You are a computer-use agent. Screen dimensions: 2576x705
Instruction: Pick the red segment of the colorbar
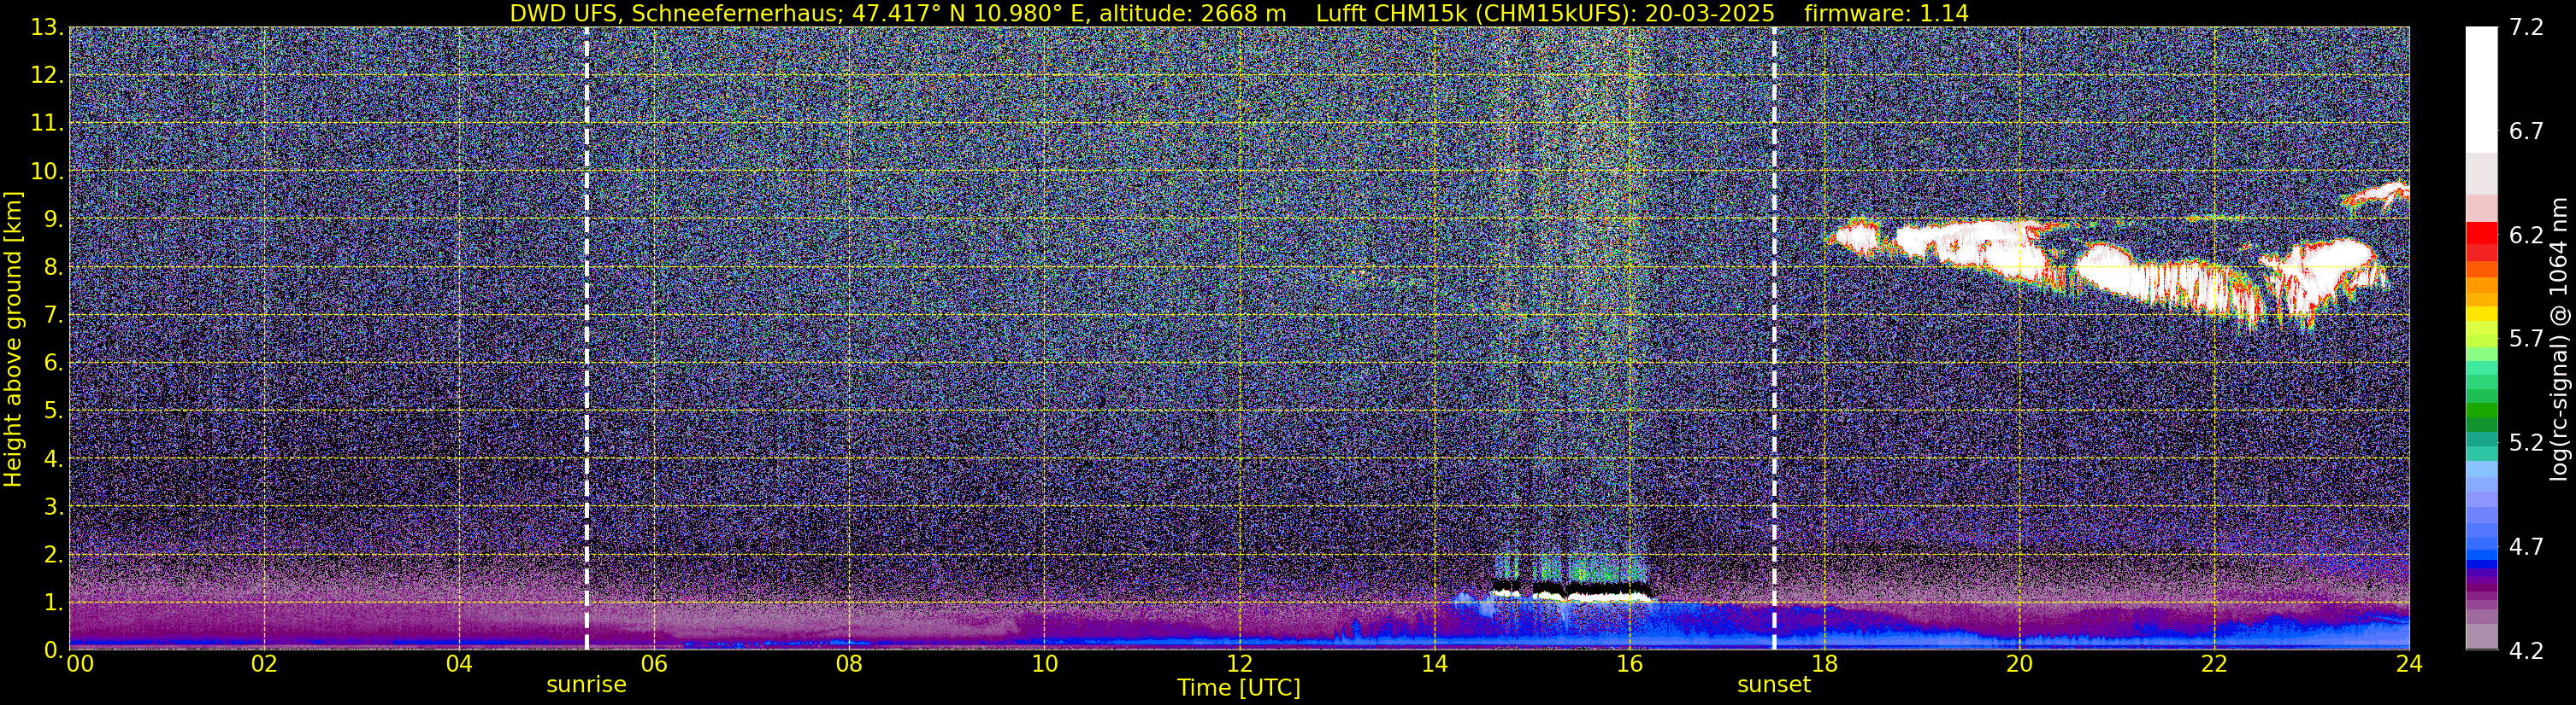coord(2481,233)
